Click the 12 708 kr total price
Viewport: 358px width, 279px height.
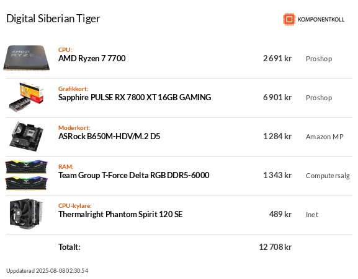[275, 247]
